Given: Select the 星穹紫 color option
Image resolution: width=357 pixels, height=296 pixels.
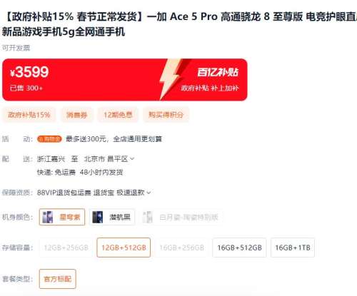Looking at the screenshot, I should tap(62, 217).
